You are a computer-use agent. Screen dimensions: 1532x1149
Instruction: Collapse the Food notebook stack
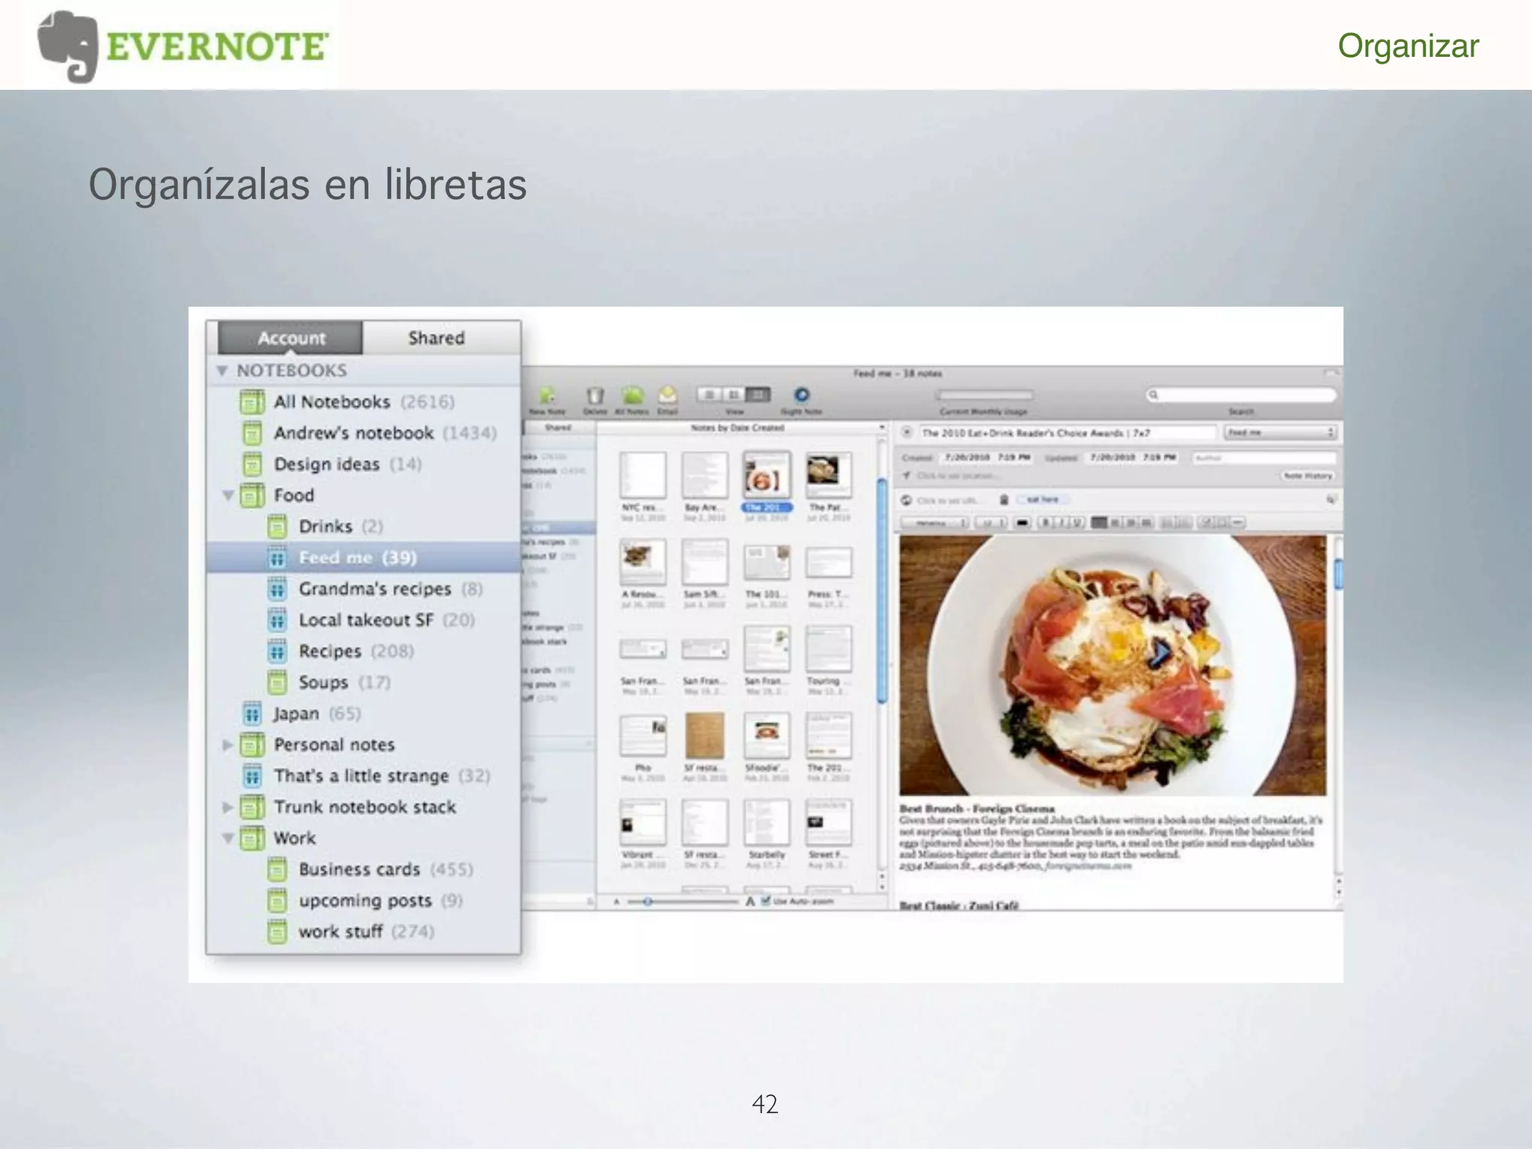click(228, 495)
